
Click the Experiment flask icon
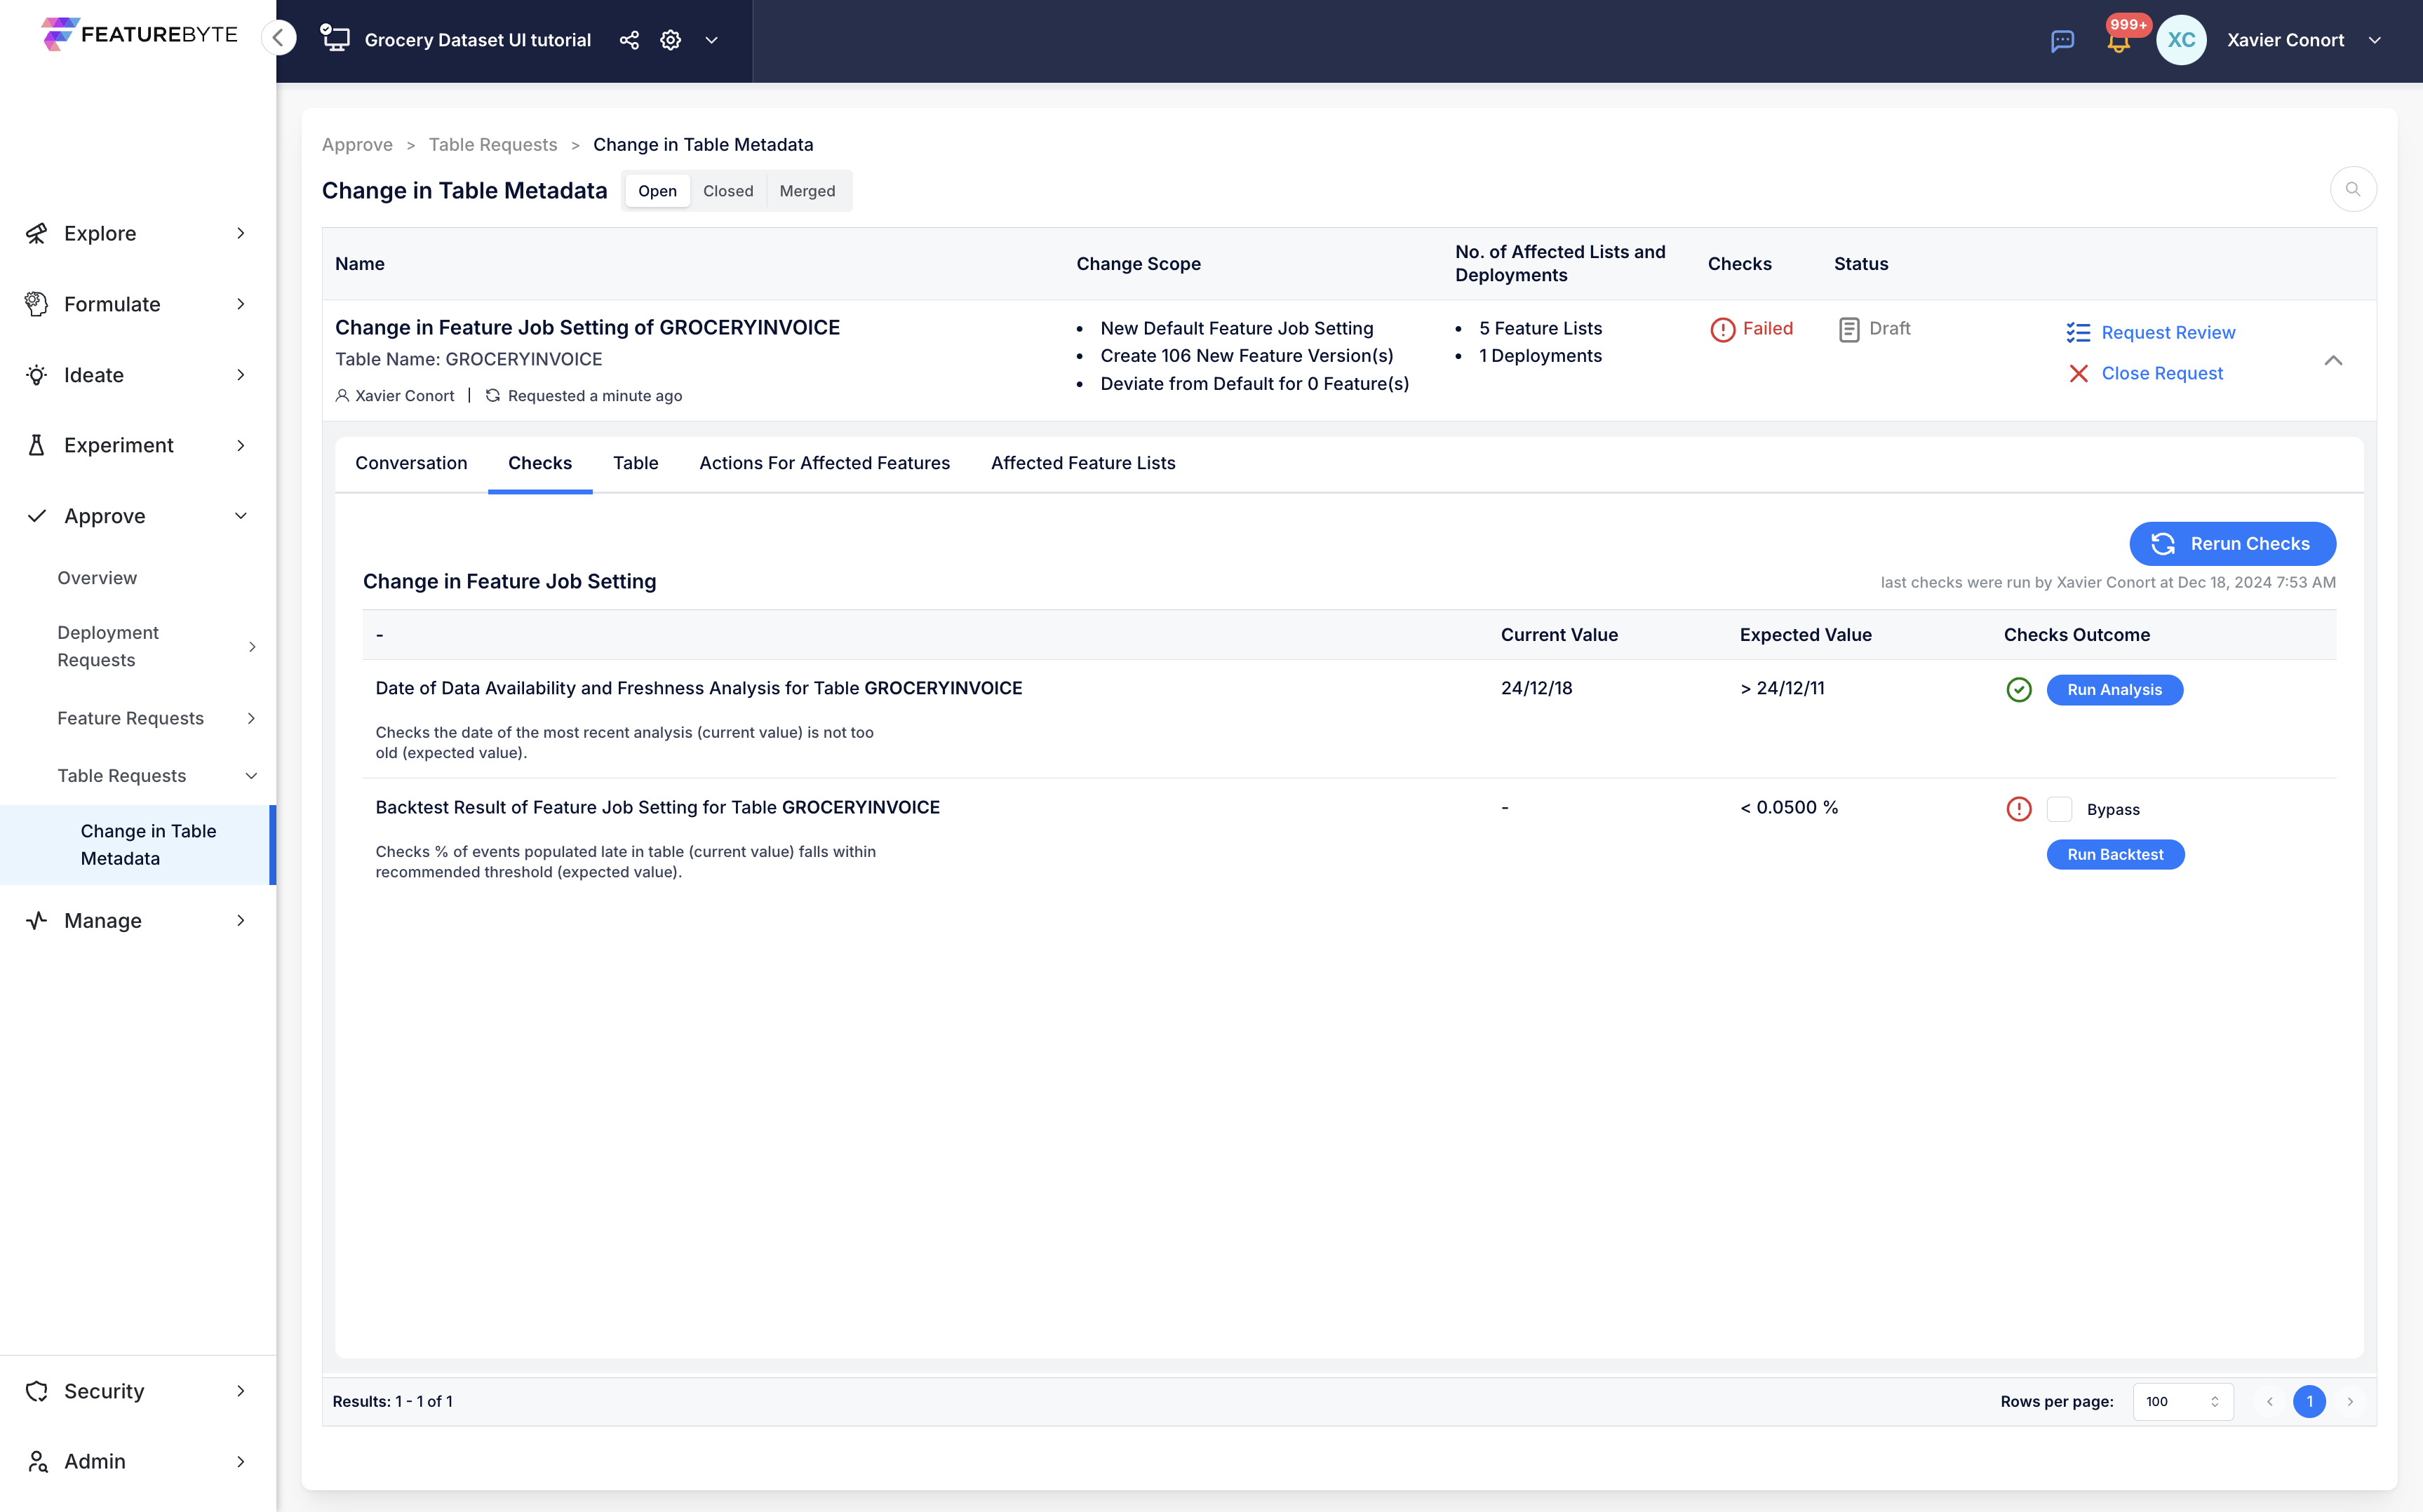coord(37,445)
